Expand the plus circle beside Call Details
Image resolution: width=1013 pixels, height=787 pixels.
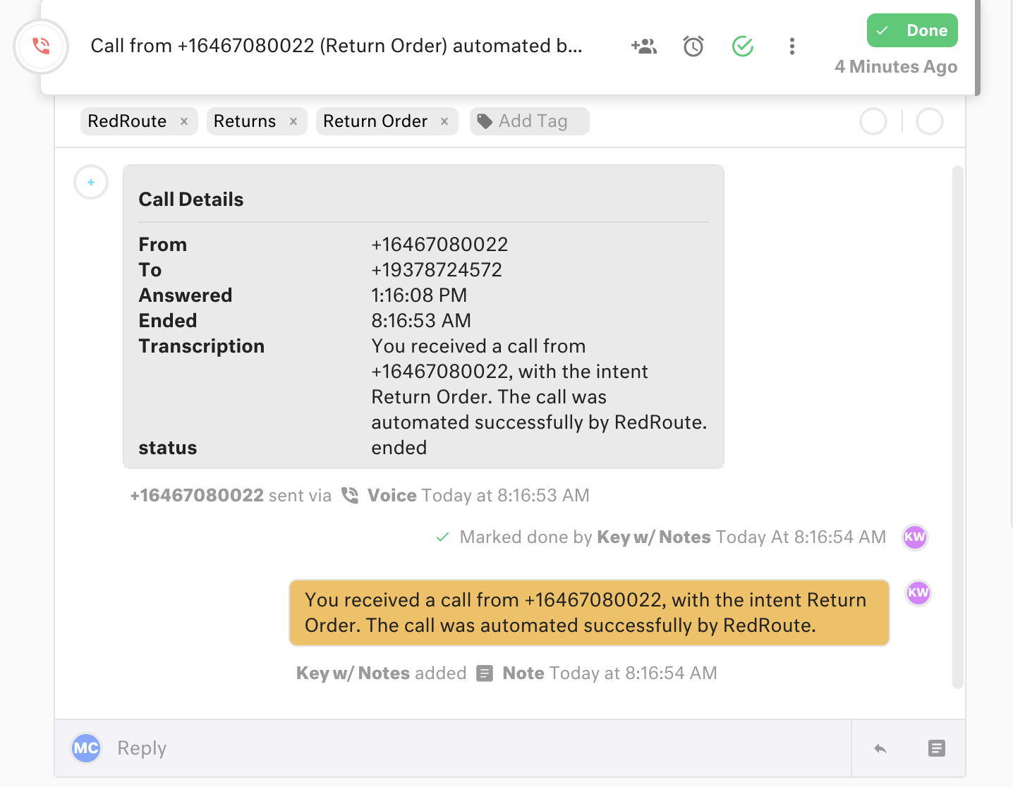[x=91, y=183]
